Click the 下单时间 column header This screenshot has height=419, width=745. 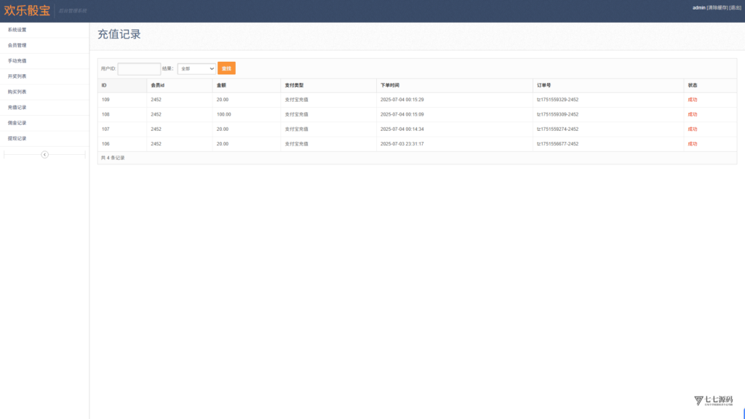pos(390,86)
